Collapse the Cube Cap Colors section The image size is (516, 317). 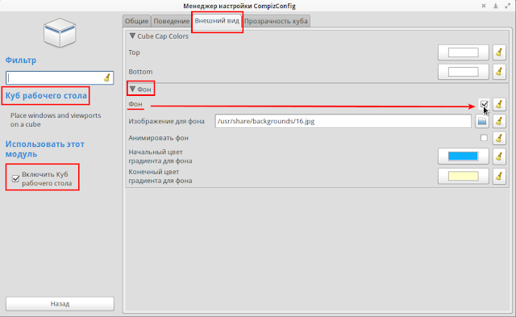[x=132, y=35]
